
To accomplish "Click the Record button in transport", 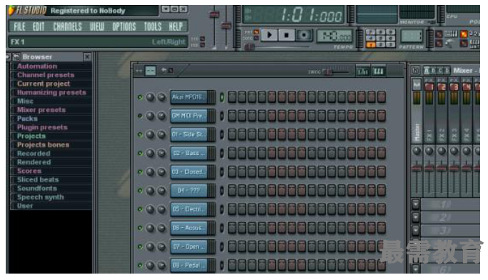I will 304,35.
